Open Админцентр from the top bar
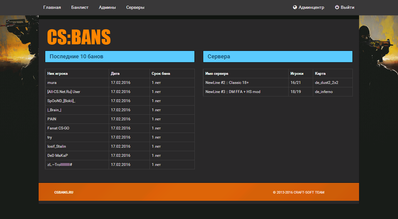398x219 pixels. [x=311, y=7]
